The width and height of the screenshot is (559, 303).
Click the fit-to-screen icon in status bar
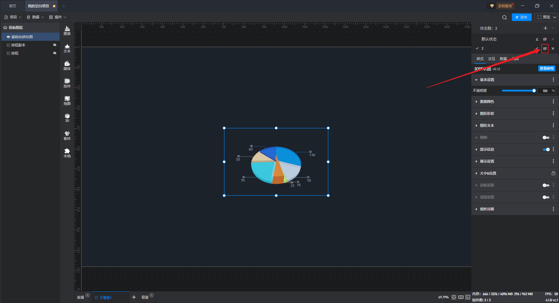pyautogui.click(x=454, y=297)
